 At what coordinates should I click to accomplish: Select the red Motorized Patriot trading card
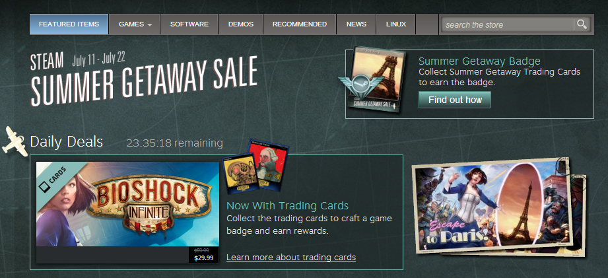point(268,165)
